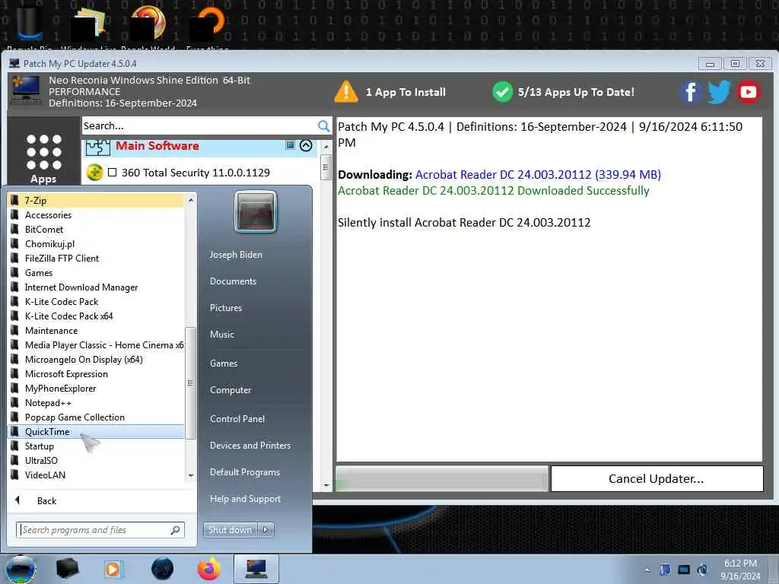The image size is (779, 584).
Task: Open the YouTube channel icon
Action: click(749, 92)
